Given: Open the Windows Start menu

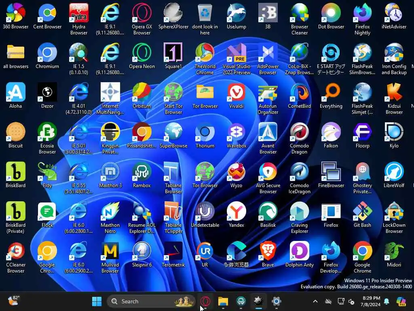Looking at the screenshot, I should 97,301.
